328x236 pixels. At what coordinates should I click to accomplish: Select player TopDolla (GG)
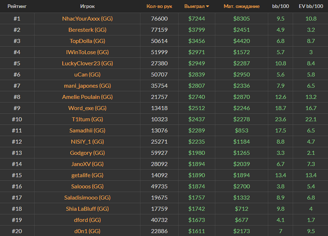[87, 41]
